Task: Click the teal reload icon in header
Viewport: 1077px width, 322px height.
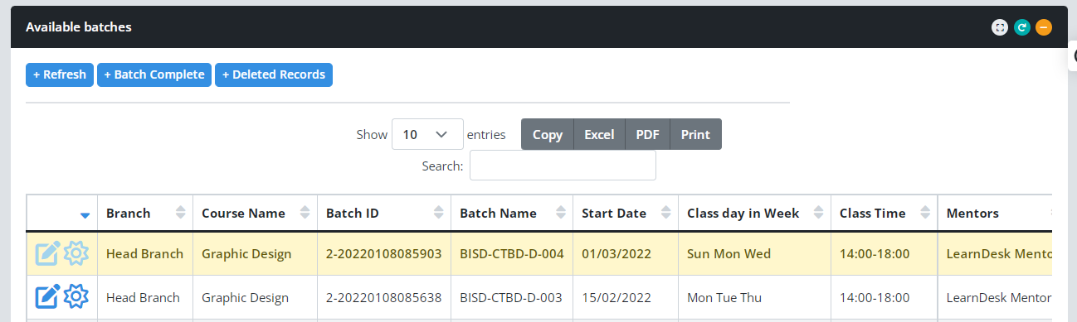Action: (x=1022, y=27)
